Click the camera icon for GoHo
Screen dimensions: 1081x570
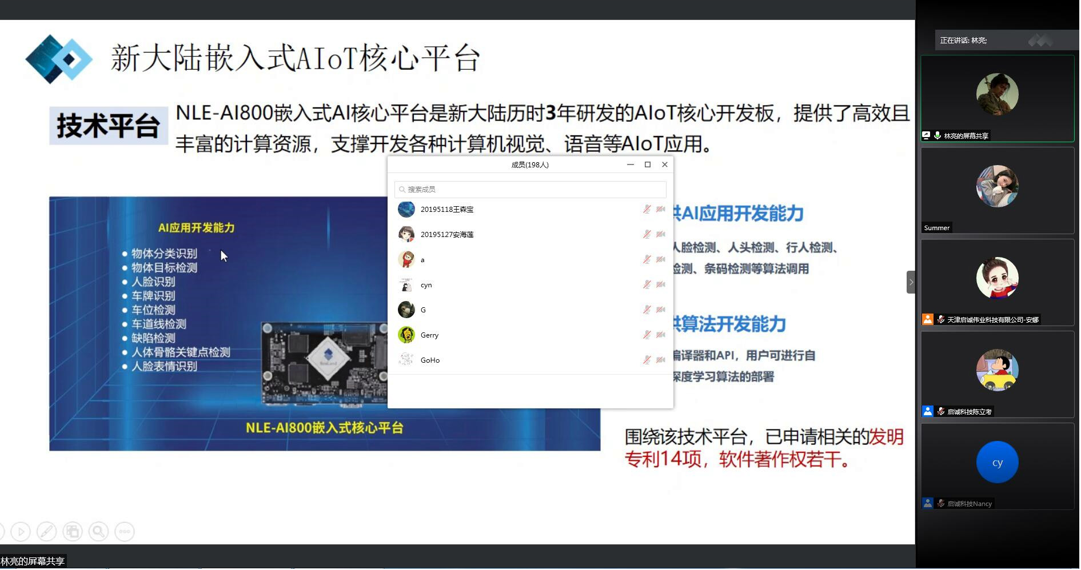click(x=661, y=360)
